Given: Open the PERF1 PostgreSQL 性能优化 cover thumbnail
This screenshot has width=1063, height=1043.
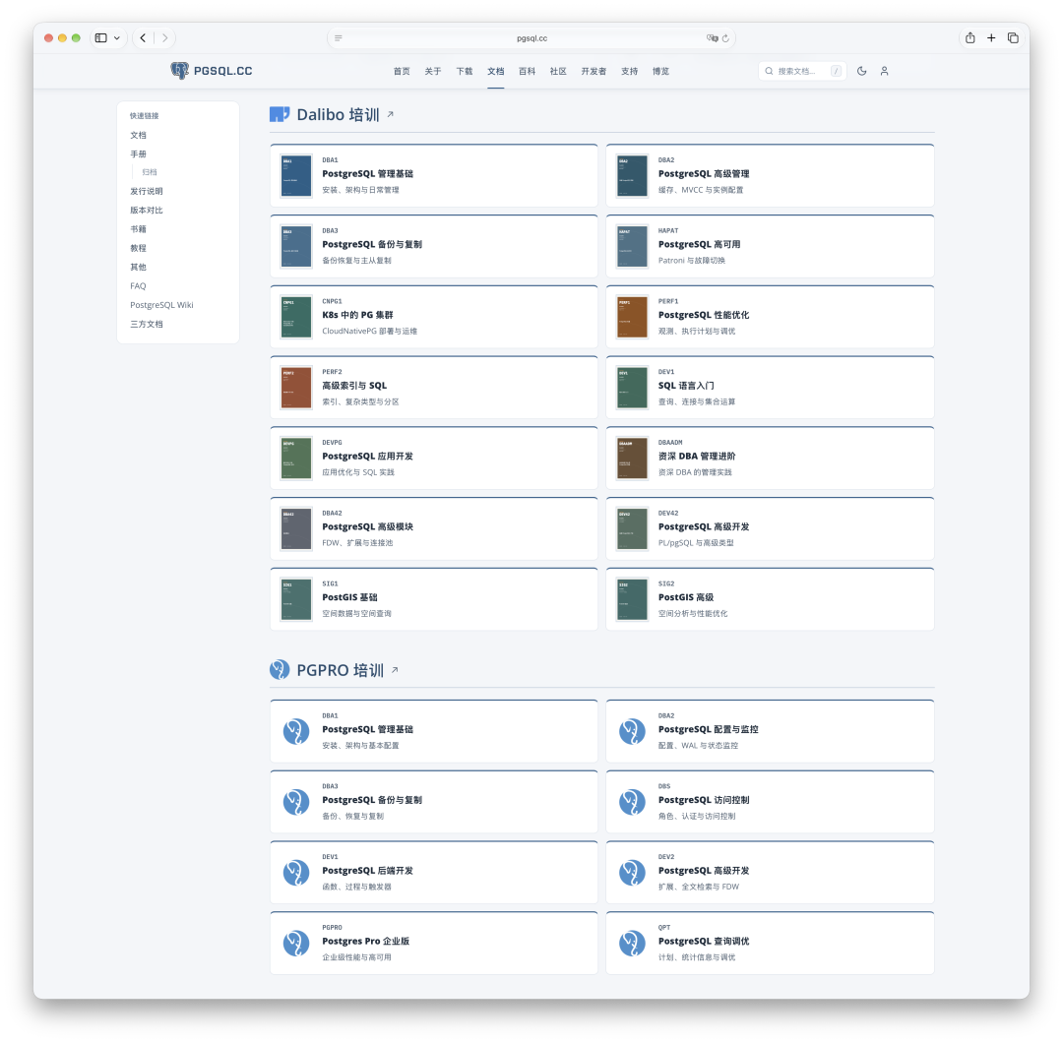Looking at the screenshot, I should pos(633,317).
